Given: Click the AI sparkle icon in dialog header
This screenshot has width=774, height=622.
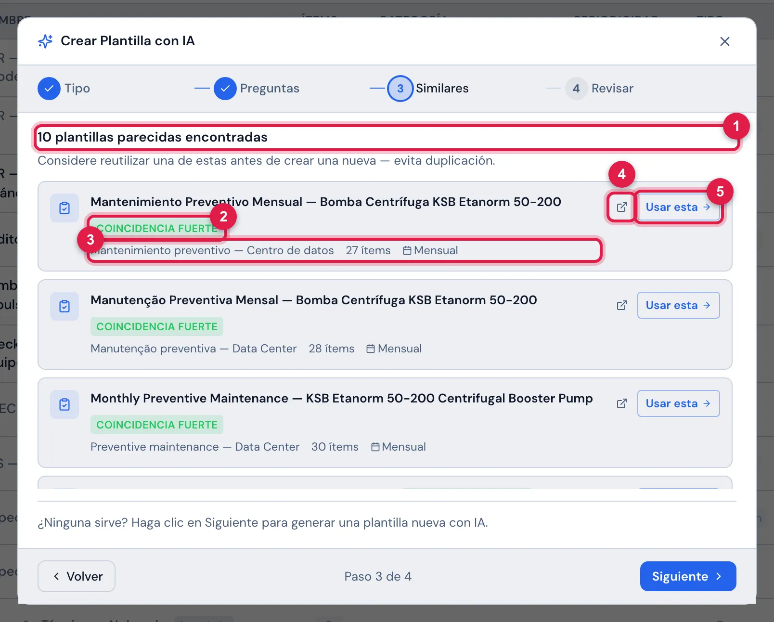Looking at the screenshot, I should click(45, 41).
